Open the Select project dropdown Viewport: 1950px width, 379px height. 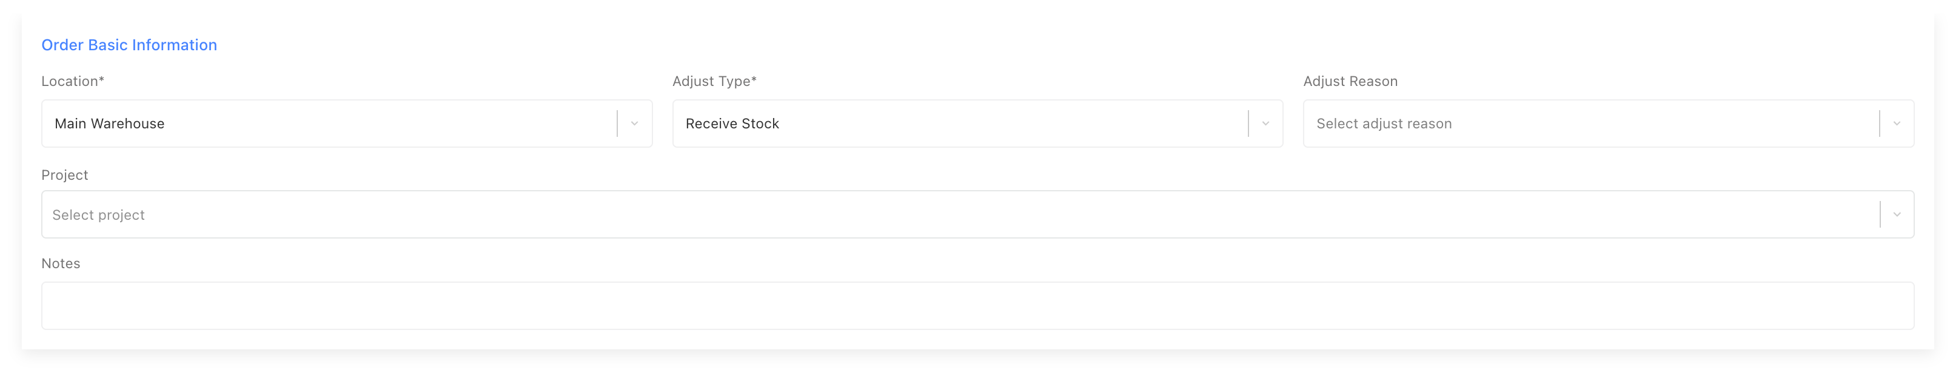click(x=908, y=214)
